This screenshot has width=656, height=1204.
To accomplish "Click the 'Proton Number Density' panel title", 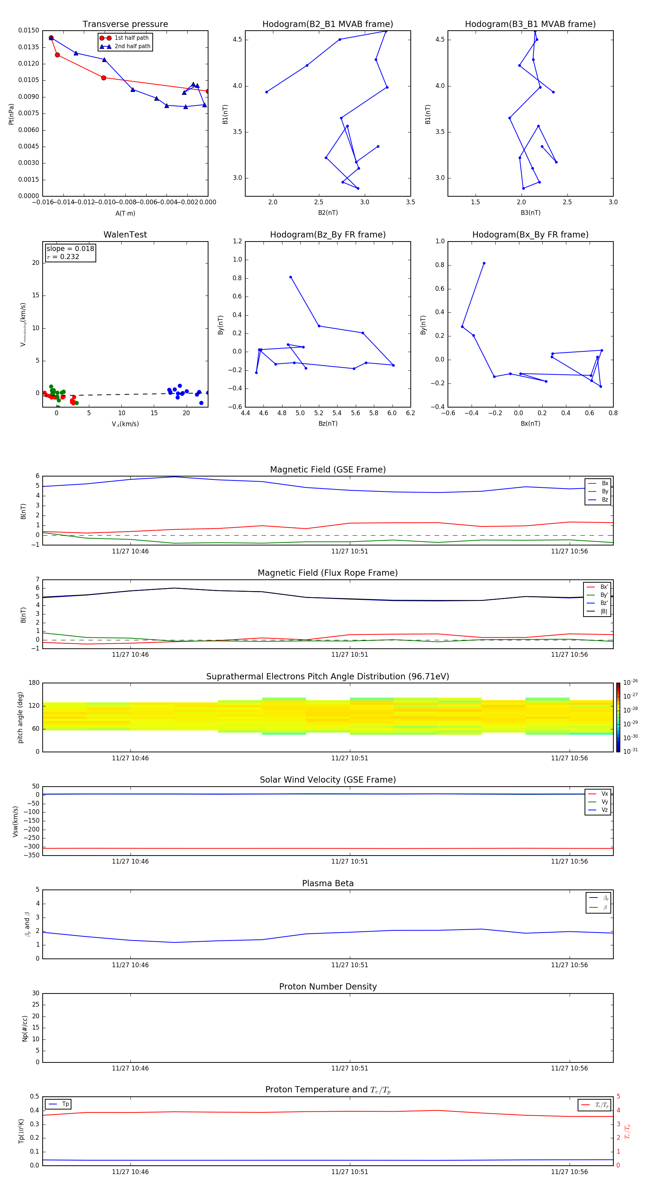I will pos(328,987).
